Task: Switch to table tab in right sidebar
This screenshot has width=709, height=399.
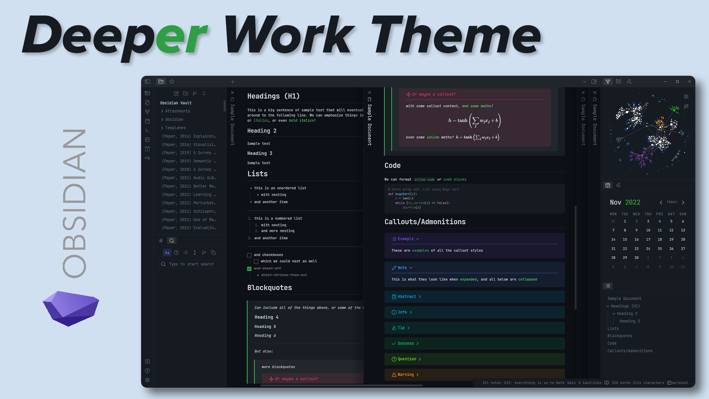Action: coord(619,82)
